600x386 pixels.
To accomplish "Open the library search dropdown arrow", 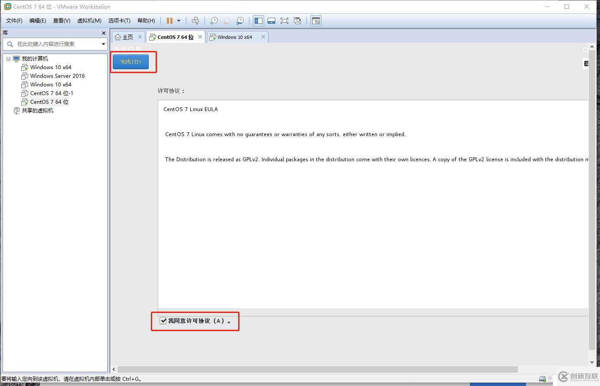I will (x=103, y=44).
